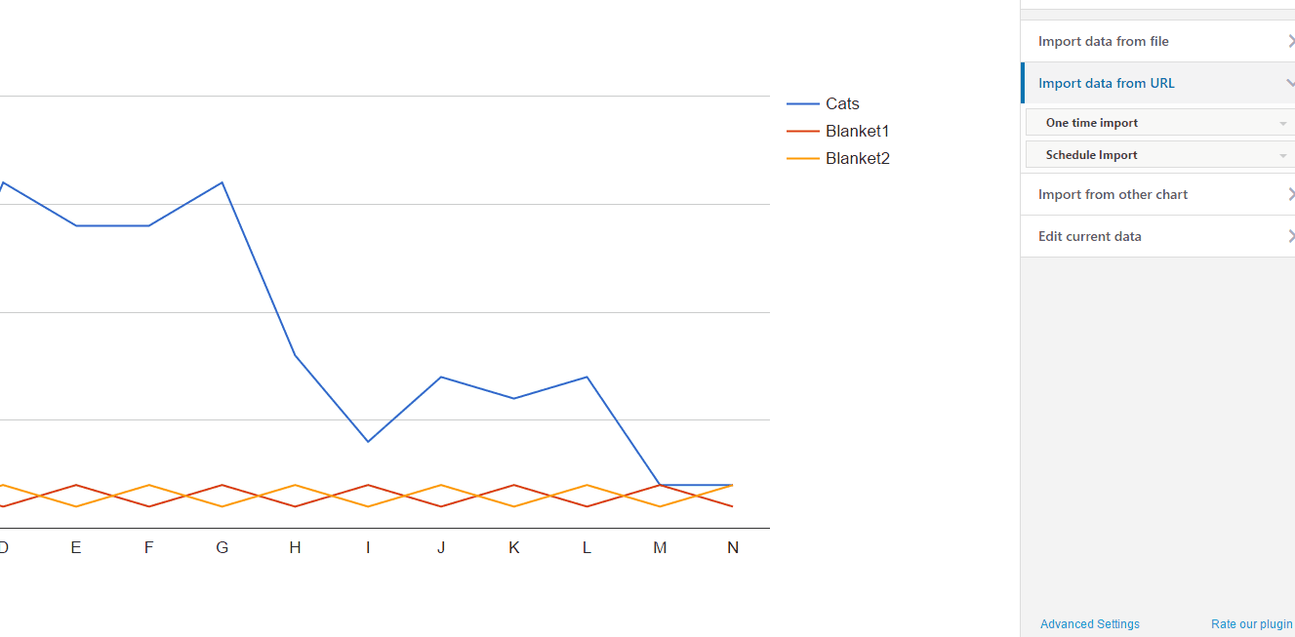Click the chevron next to Edit current data
Screen dimensions: 1295x637
pyautogui.click(x=1290, y=236)
